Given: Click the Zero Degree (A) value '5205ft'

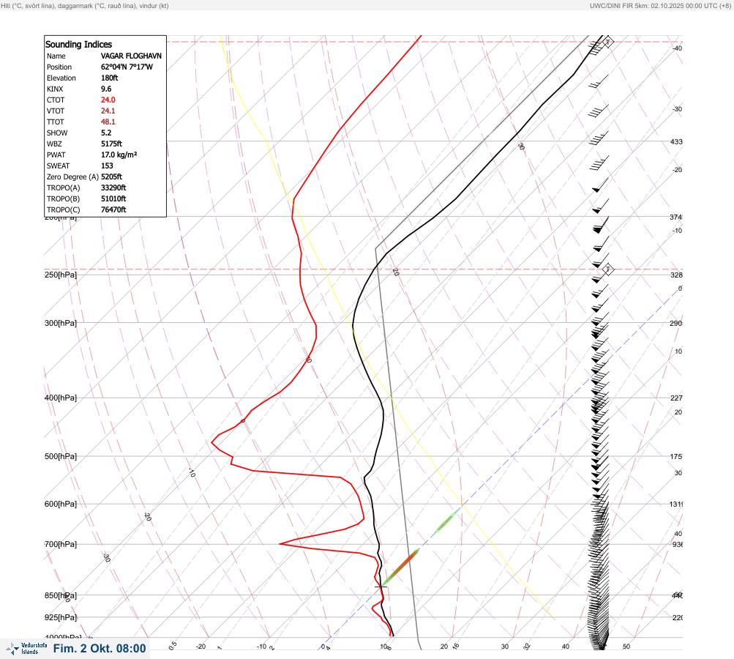Looking at the screenshot, I should coord(111,176).
